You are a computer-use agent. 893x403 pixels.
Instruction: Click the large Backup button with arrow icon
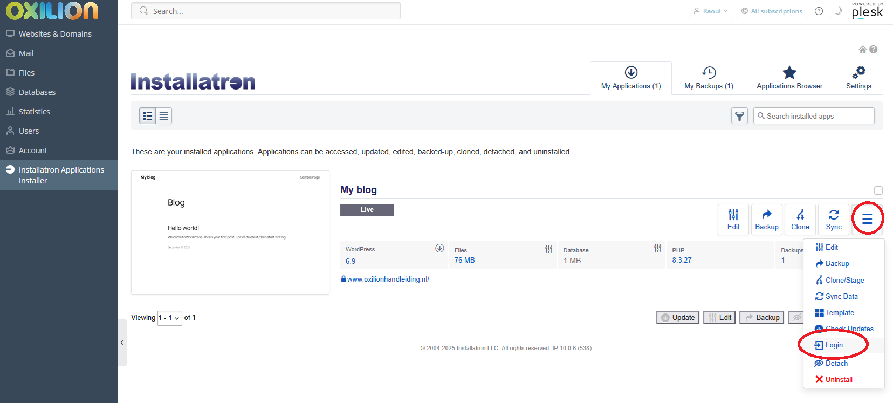coord(767,220)
